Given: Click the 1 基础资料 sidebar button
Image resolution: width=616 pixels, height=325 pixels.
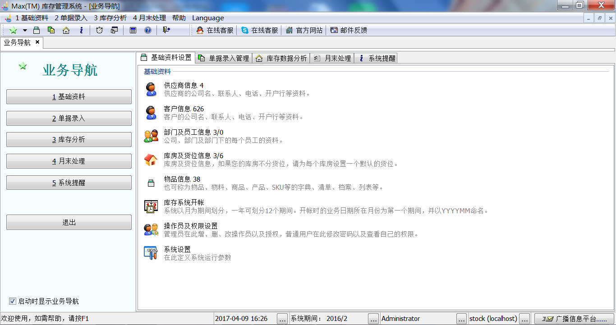Looking at the screenshot, I should [x=69, y=96].
